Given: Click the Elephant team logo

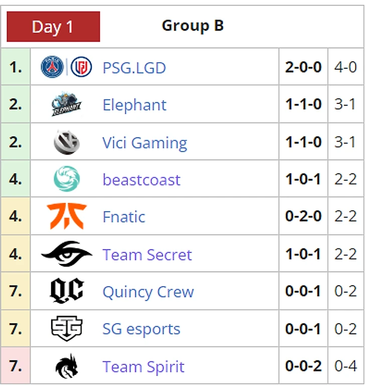Looking at the screenshot, I should tap(67, 104).
